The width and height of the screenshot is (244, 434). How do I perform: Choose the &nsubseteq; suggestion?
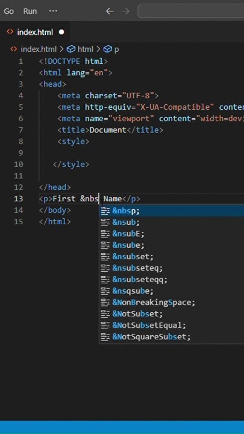coord(172,268)
